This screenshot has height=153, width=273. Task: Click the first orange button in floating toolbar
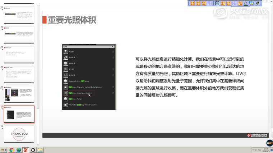192,3
